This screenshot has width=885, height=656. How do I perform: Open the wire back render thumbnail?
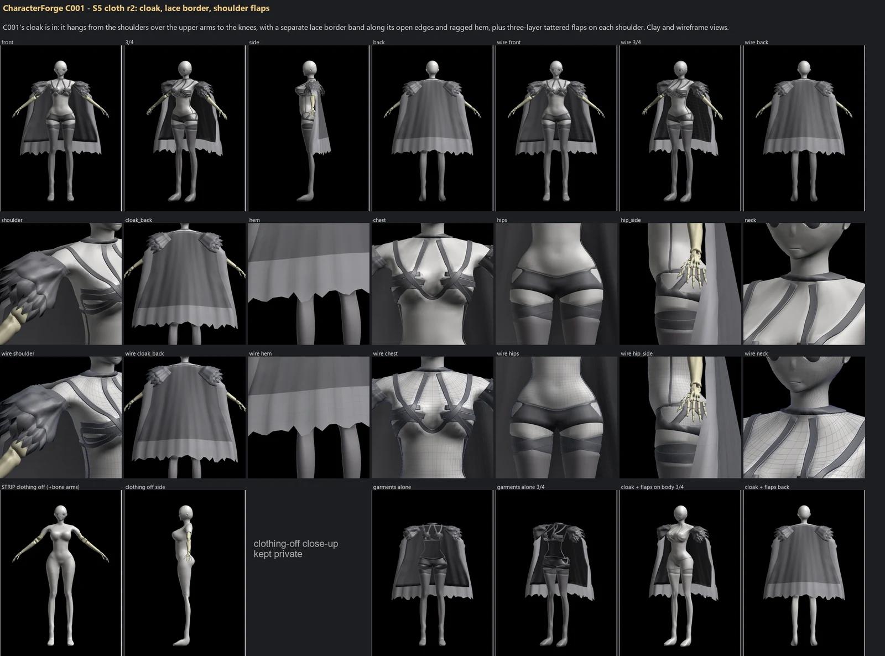pos(804,128)
